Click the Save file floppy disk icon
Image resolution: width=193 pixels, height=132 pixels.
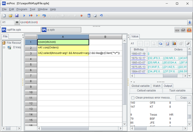[17, 16]
